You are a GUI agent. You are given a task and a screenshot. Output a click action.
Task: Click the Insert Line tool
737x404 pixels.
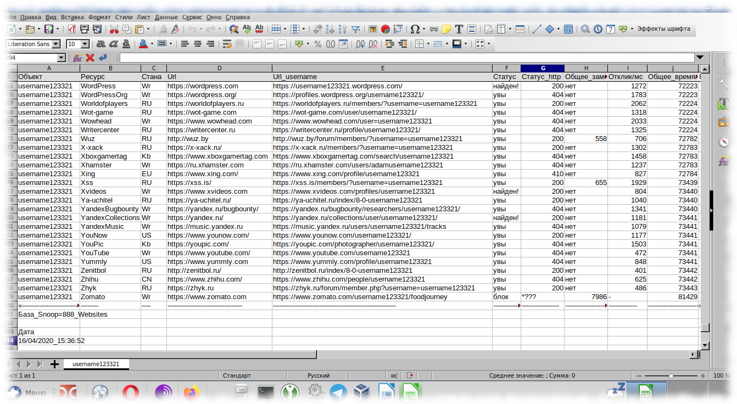point(537,29)
